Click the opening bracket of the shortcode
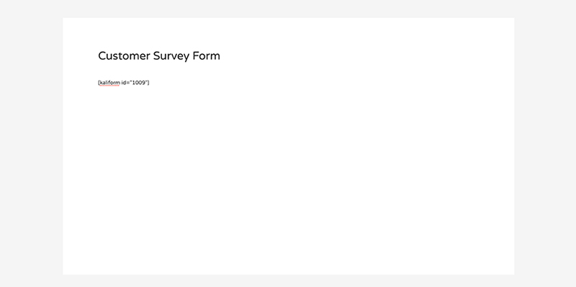Screen dimensions: 576x287 (x=99, y=83)
